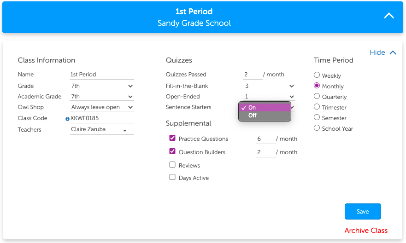406x243 pixels.
Task: Select the Quarterly radio button
Action: point(317,96)
